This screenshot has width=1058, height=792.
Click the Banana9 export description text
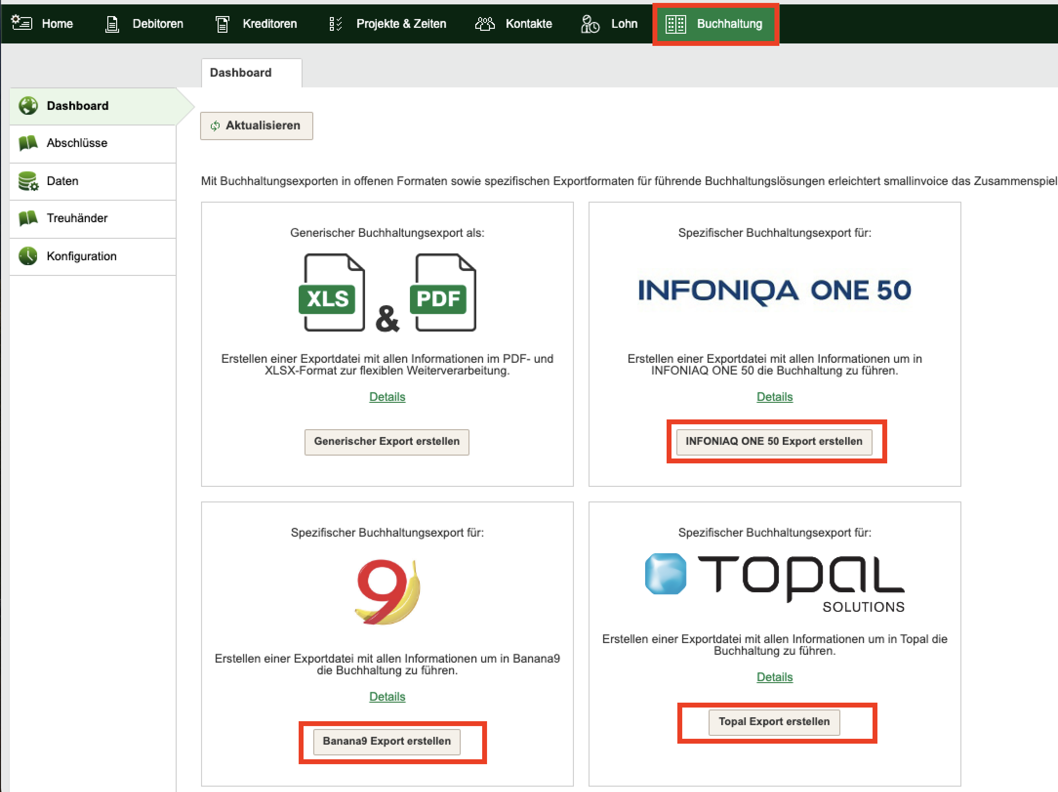click(387, 665)
